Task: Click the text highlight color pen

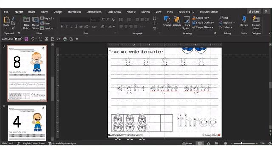Action: point(102,26)
